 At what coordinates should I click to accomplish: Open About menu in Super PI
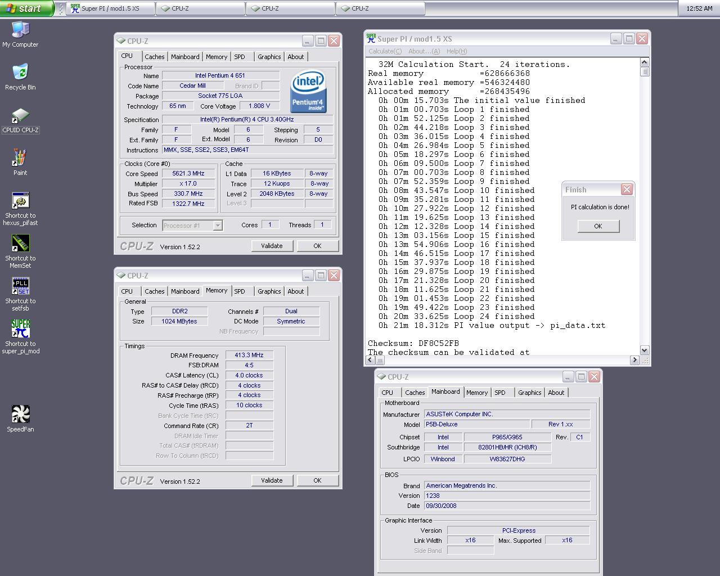(424, 51)
